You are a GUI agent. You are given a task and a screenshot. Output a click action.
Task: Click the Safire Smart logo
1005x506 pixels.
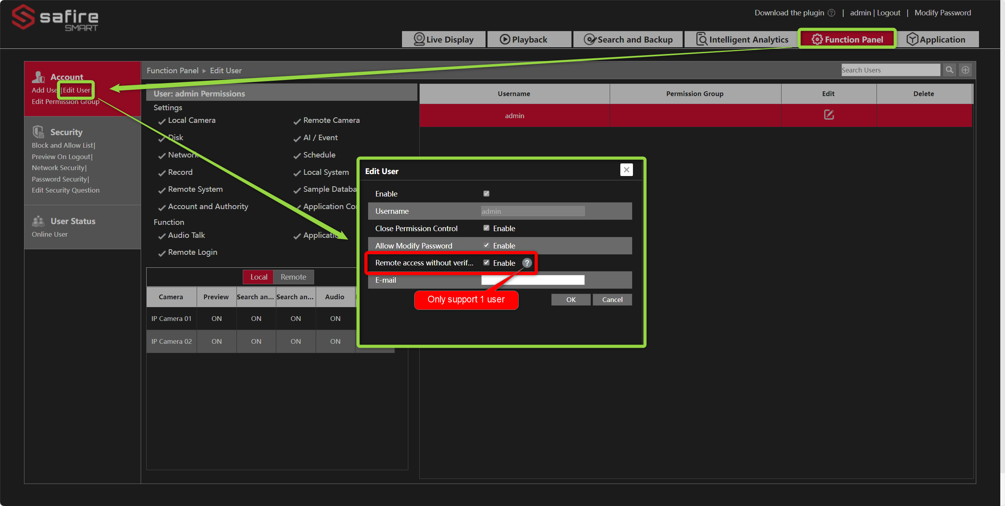(55, 17)
